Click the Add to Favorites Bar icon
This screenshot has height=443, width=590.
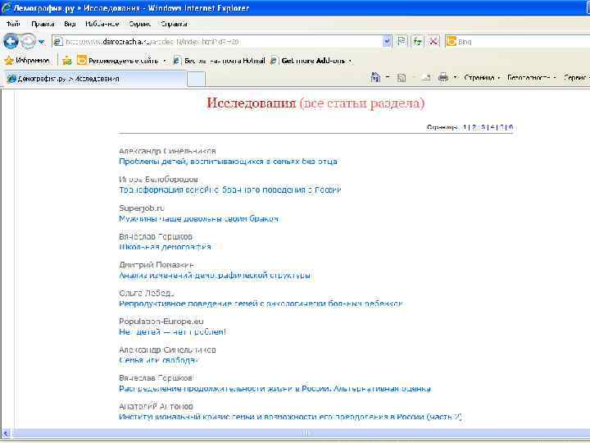click(x=67, y=60)
